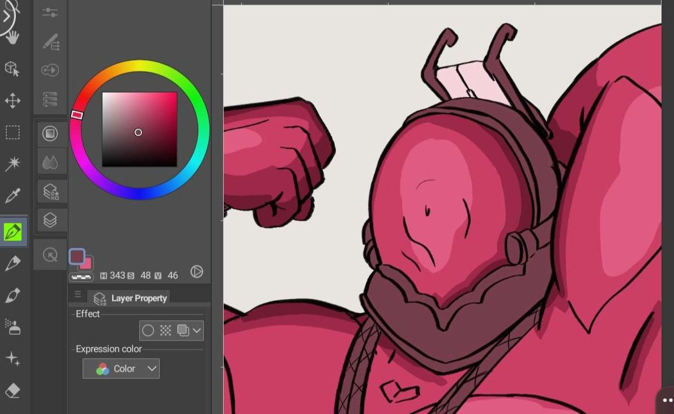The height and width of the screenshot is (414, 674).
Task: Select the Decoration sparkle tool
Action: [x=12, y=359]
